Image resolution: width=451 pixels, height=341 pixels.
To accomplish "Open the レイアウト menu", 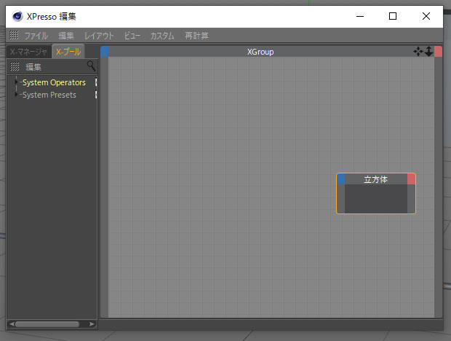I will [x=99, y=36].
